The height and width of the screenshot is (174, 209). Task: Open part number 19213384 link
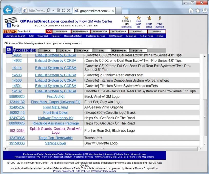17,130
